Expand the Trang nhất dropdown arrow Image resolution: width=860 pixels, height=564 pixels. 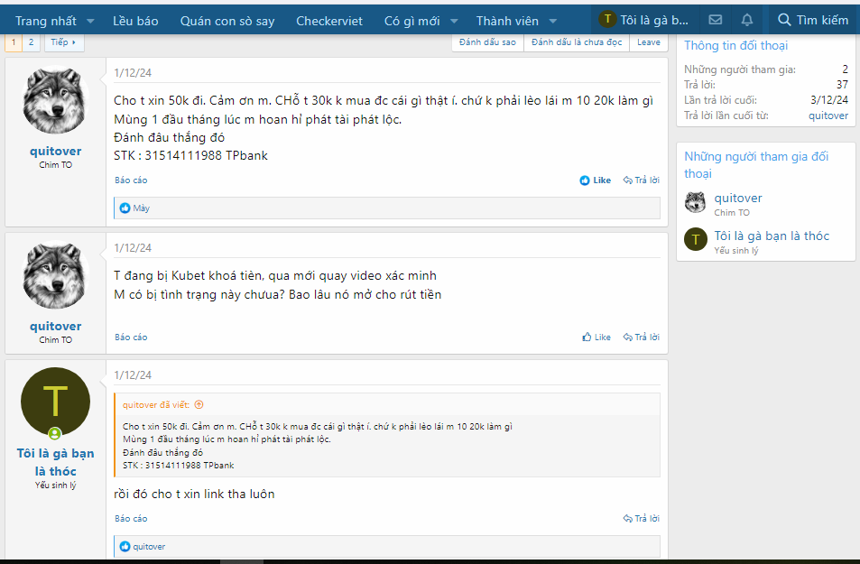[90, 21]
